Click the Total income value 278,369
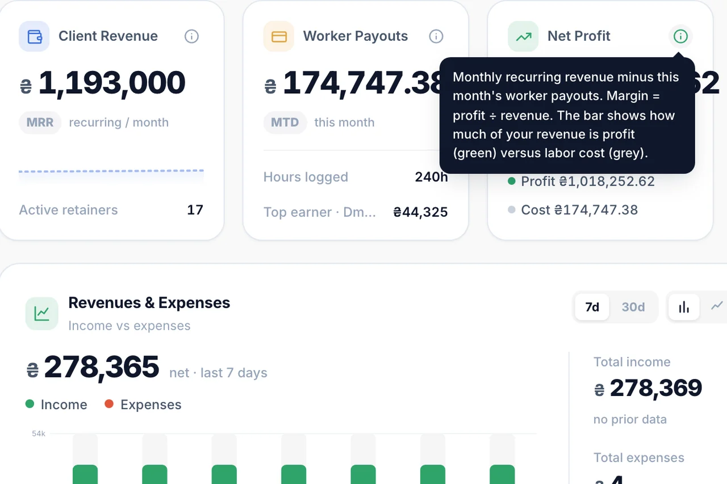 (x=648, y=389)
